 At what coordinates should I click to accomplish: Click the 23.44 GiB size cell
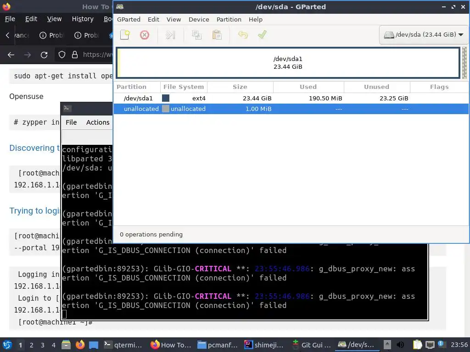pyautogui.click(x=257, y=98)
